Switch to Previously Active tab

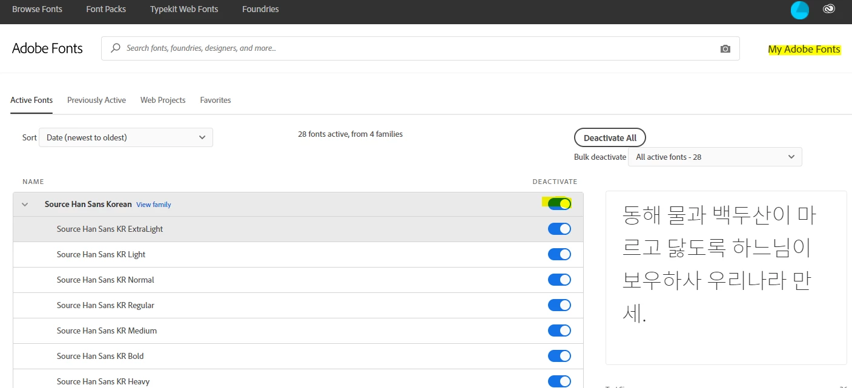click(x=96, y=100)
